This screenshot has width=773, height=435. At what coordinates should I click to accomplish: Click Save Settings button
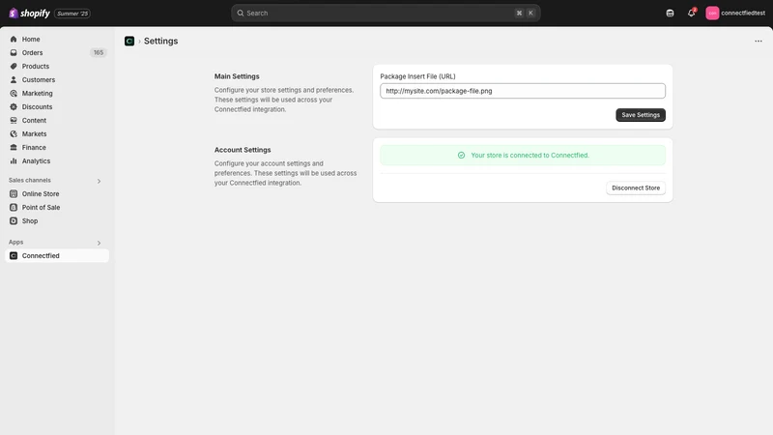click(x=641, y=115)
